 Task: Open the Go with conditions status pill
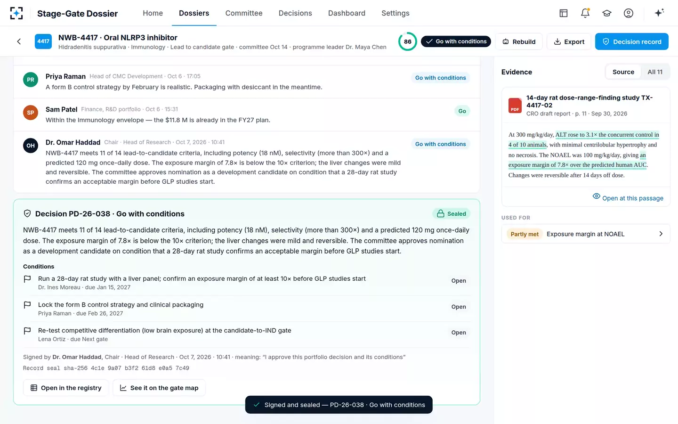click(456, 41)
